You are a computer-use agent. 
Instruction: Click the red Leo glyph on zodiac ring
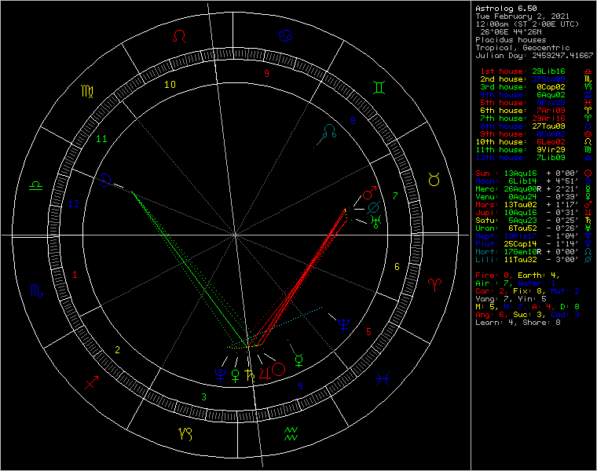point(179,37)
